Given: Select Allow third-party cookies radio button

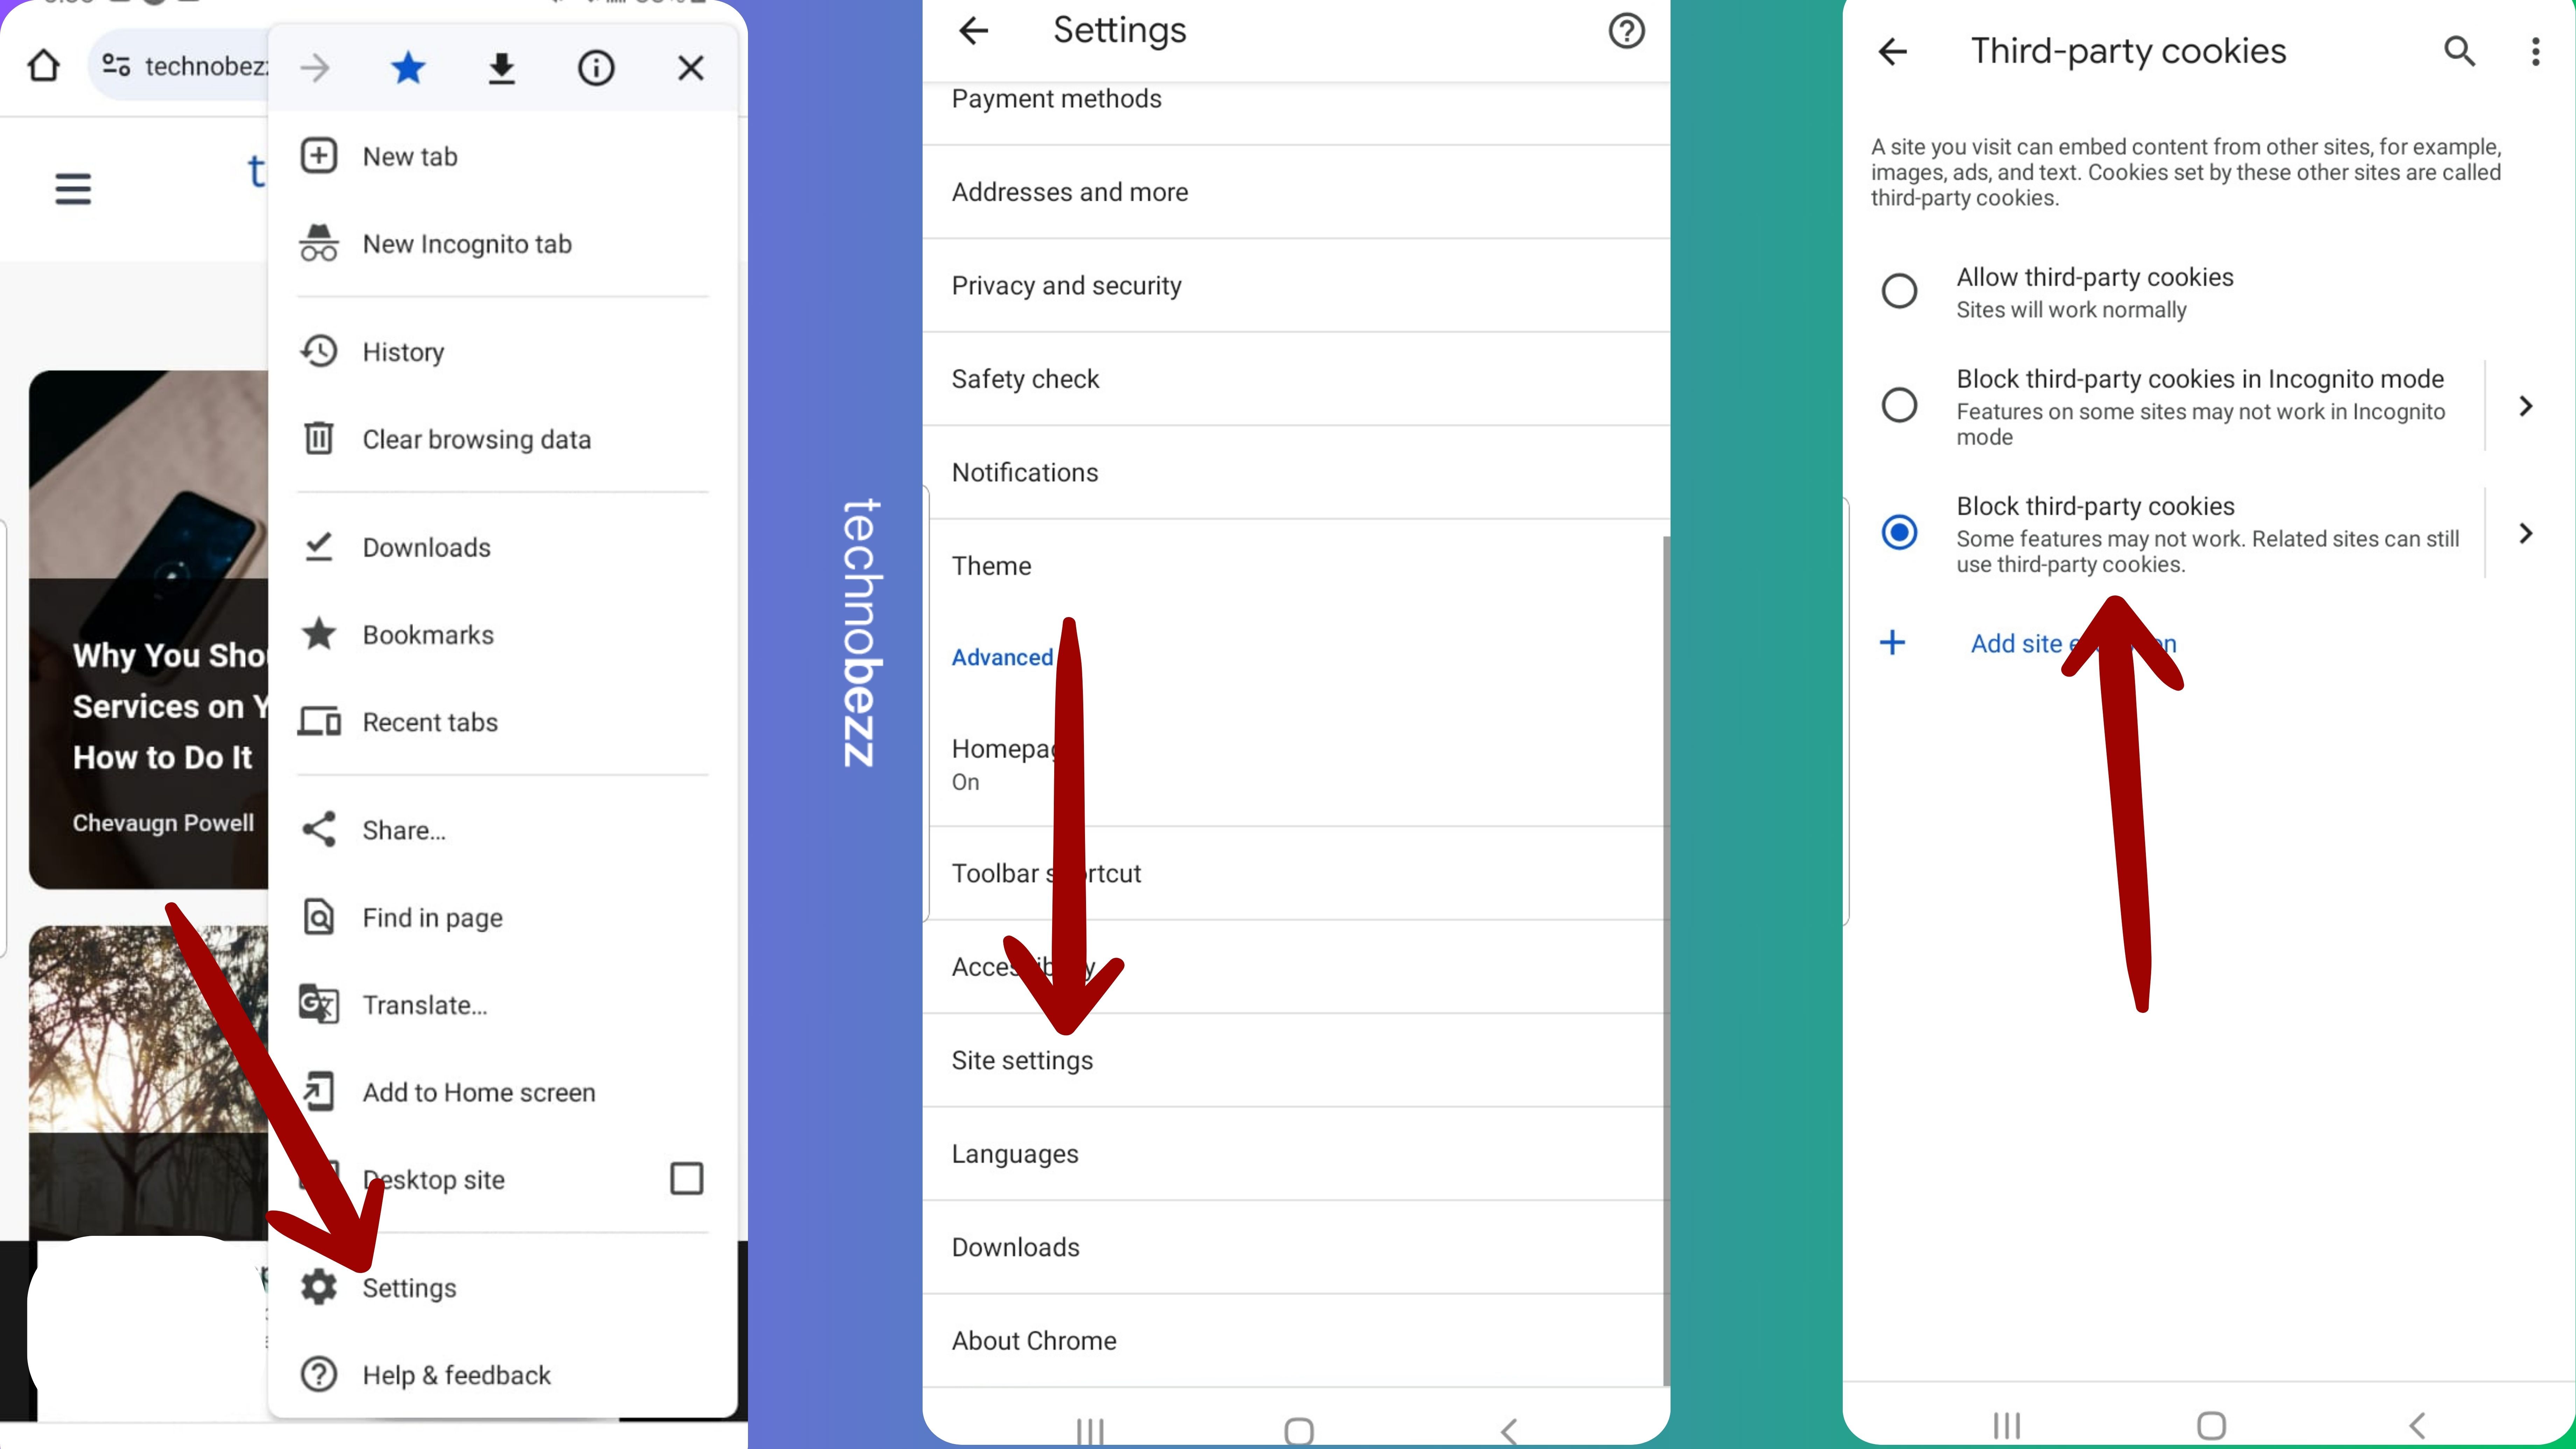Looking at the screenshot, I should click(1899, 291).
